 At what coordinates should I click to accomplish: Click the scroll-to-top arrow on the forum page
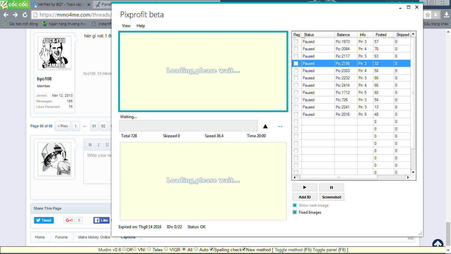pyautogui.click(x=438, y=243)
